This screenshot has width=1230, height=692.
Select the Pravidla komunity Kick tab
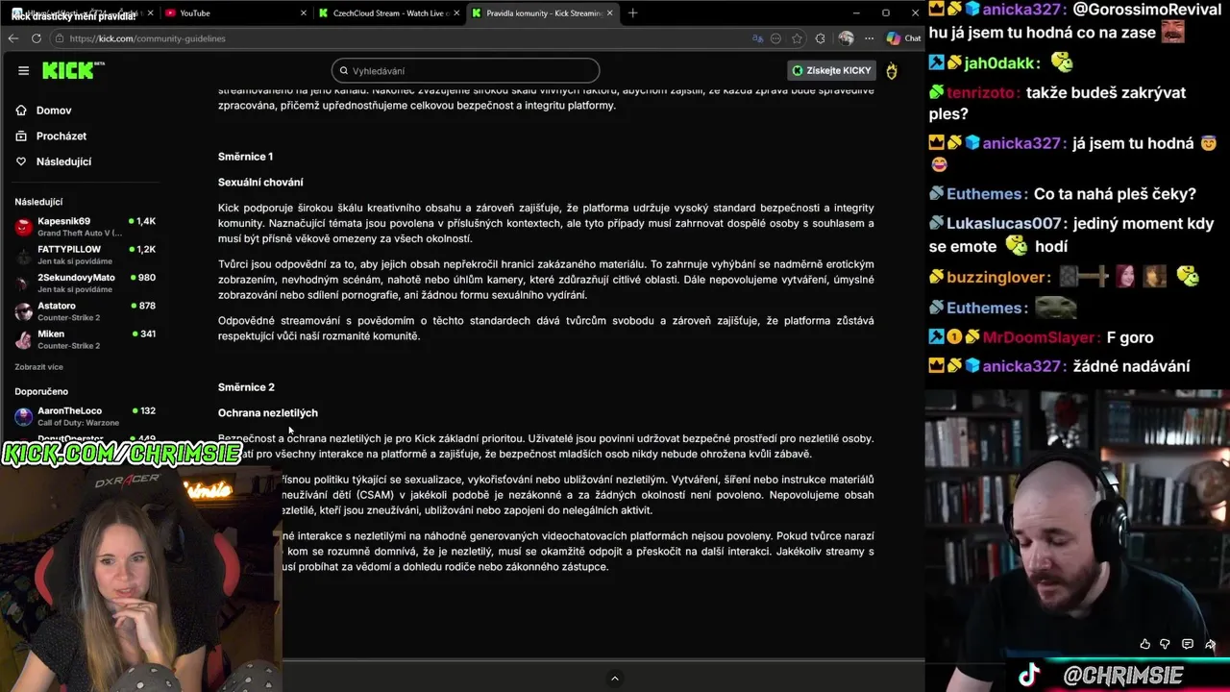pyautogui.click(x=543, y=13)
